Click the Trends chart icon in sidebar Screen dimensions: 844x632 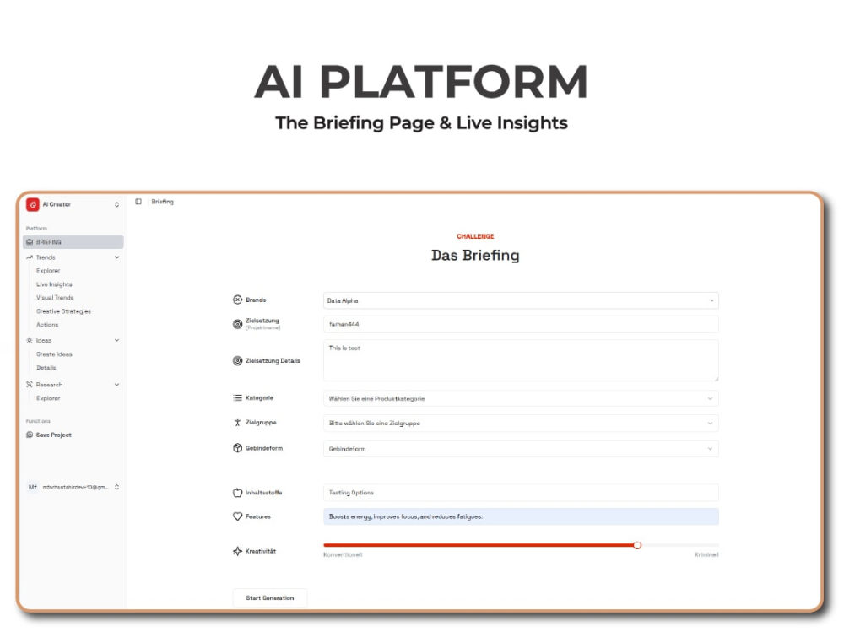point(30,257)
